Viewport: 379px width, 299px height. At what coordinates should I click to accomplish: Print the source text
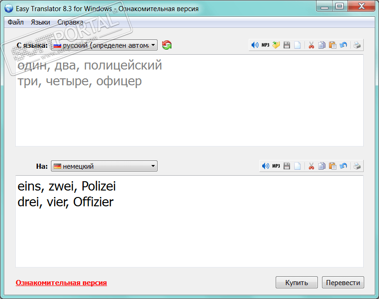pyautogui.click(x=357, y=45)
